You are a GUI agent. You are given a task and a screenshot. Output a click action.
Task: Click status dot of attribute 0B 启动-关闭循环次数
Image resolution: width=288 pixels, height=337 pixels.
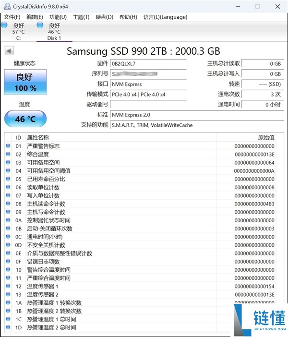pos(8,228)
